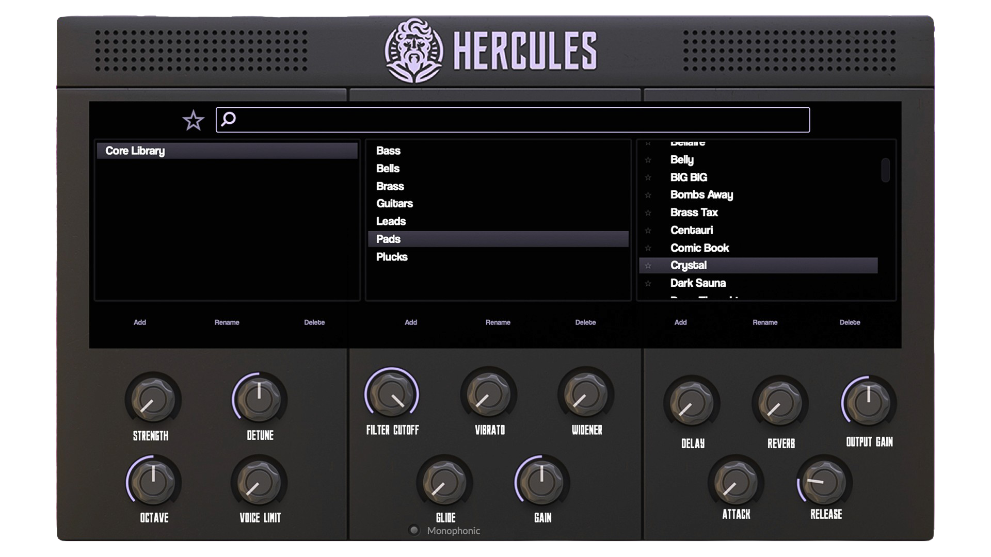Click the Filter Cutoff knob

(392, 395)
